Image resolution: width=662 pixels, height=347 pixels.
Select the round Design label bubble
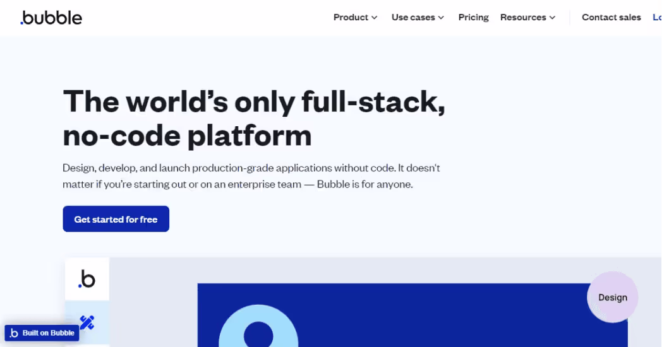(612, 297)
